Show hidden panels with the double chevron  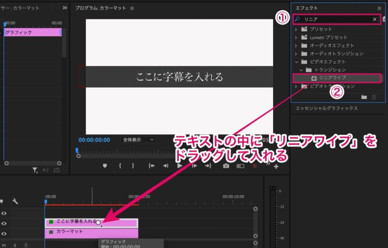click(65, 8)
